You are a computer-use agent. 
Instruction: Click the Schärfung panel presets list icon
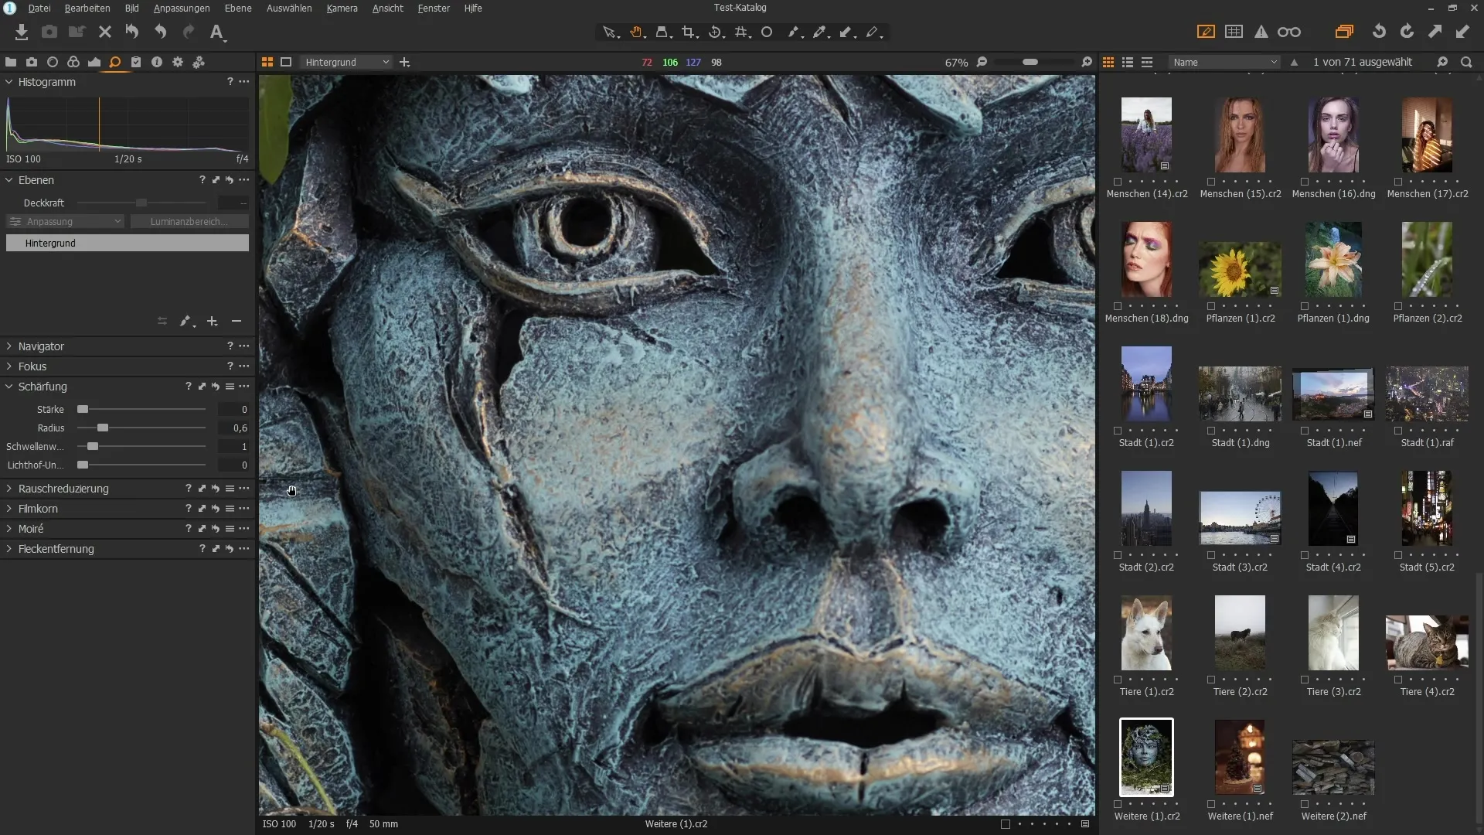coord(230,387)
